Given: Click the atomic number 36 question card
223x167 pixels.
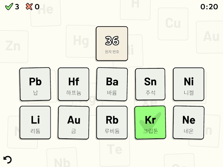Looking at the screenshot, I should coord(112,43).
